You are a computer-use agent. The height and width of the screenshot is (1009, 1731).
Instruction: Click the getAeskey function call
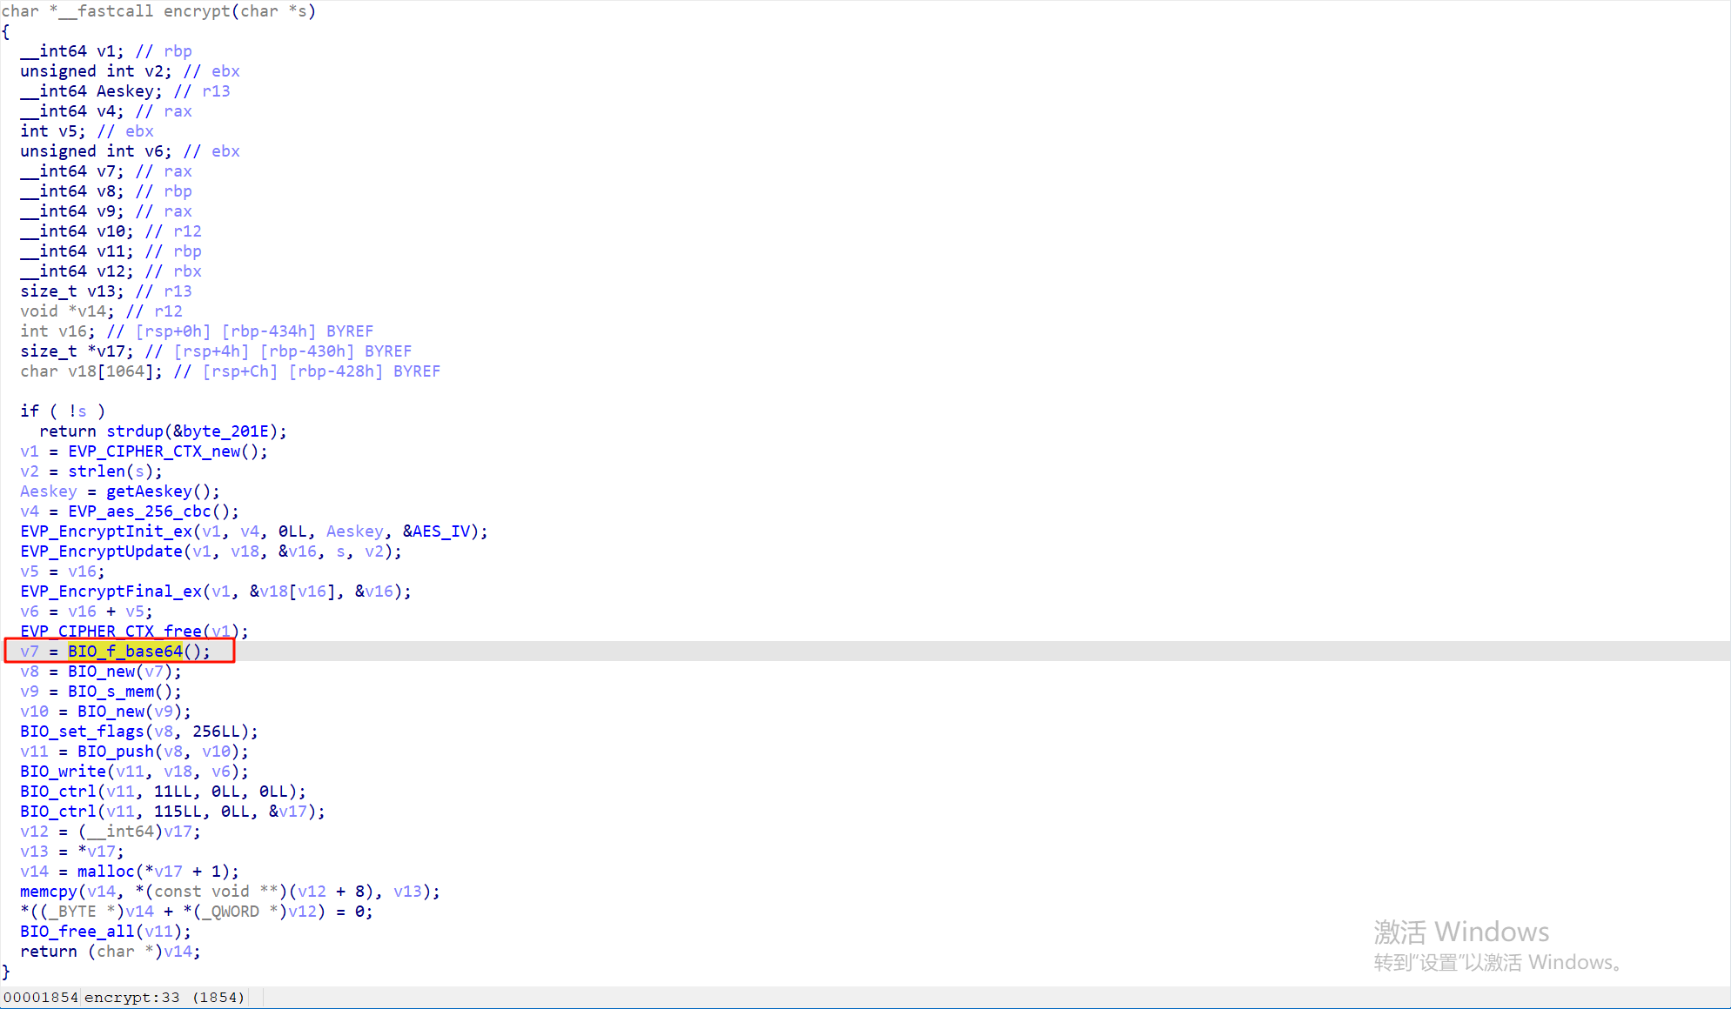pos(149,491)
